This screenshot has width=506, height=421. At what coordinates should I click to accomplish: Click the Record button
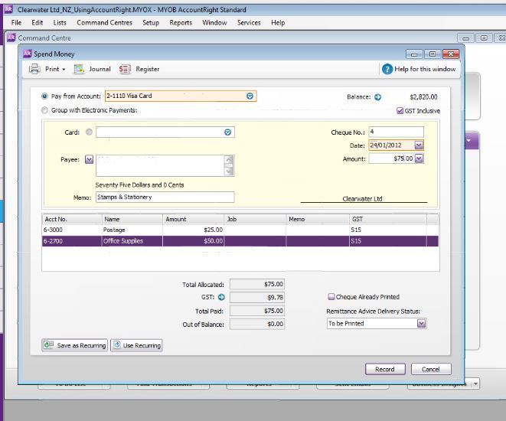(x=385, y=369)
